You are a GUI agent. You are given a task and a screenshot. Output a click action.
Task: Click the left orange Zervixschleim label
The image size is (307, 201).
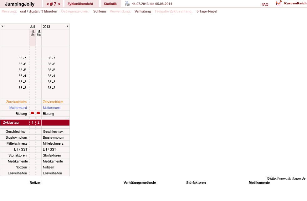[17, 102]
